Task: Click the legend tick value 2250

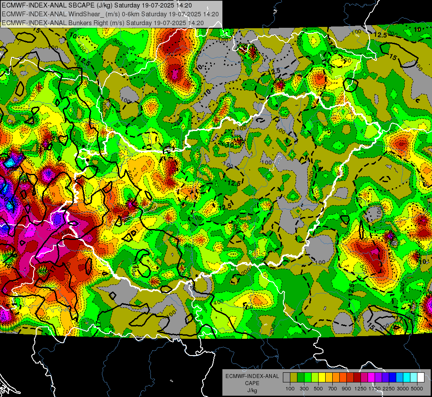Action: 389,389
